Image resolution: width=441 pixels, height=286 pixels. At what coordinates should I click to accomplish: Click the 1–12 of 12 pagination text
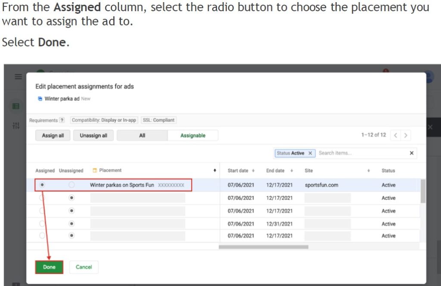[x=373, y=135]
